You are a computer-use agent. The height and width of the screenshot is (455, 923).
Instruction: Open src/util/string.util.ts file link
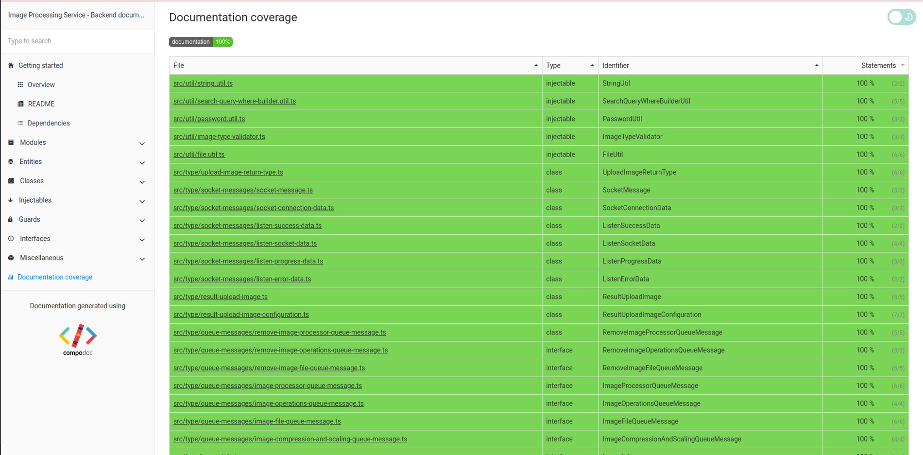203,83
